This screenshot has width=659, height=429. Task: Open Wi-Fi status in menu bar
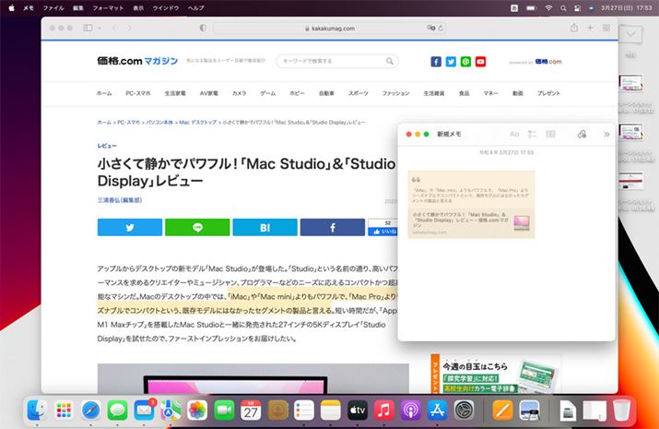548,8
